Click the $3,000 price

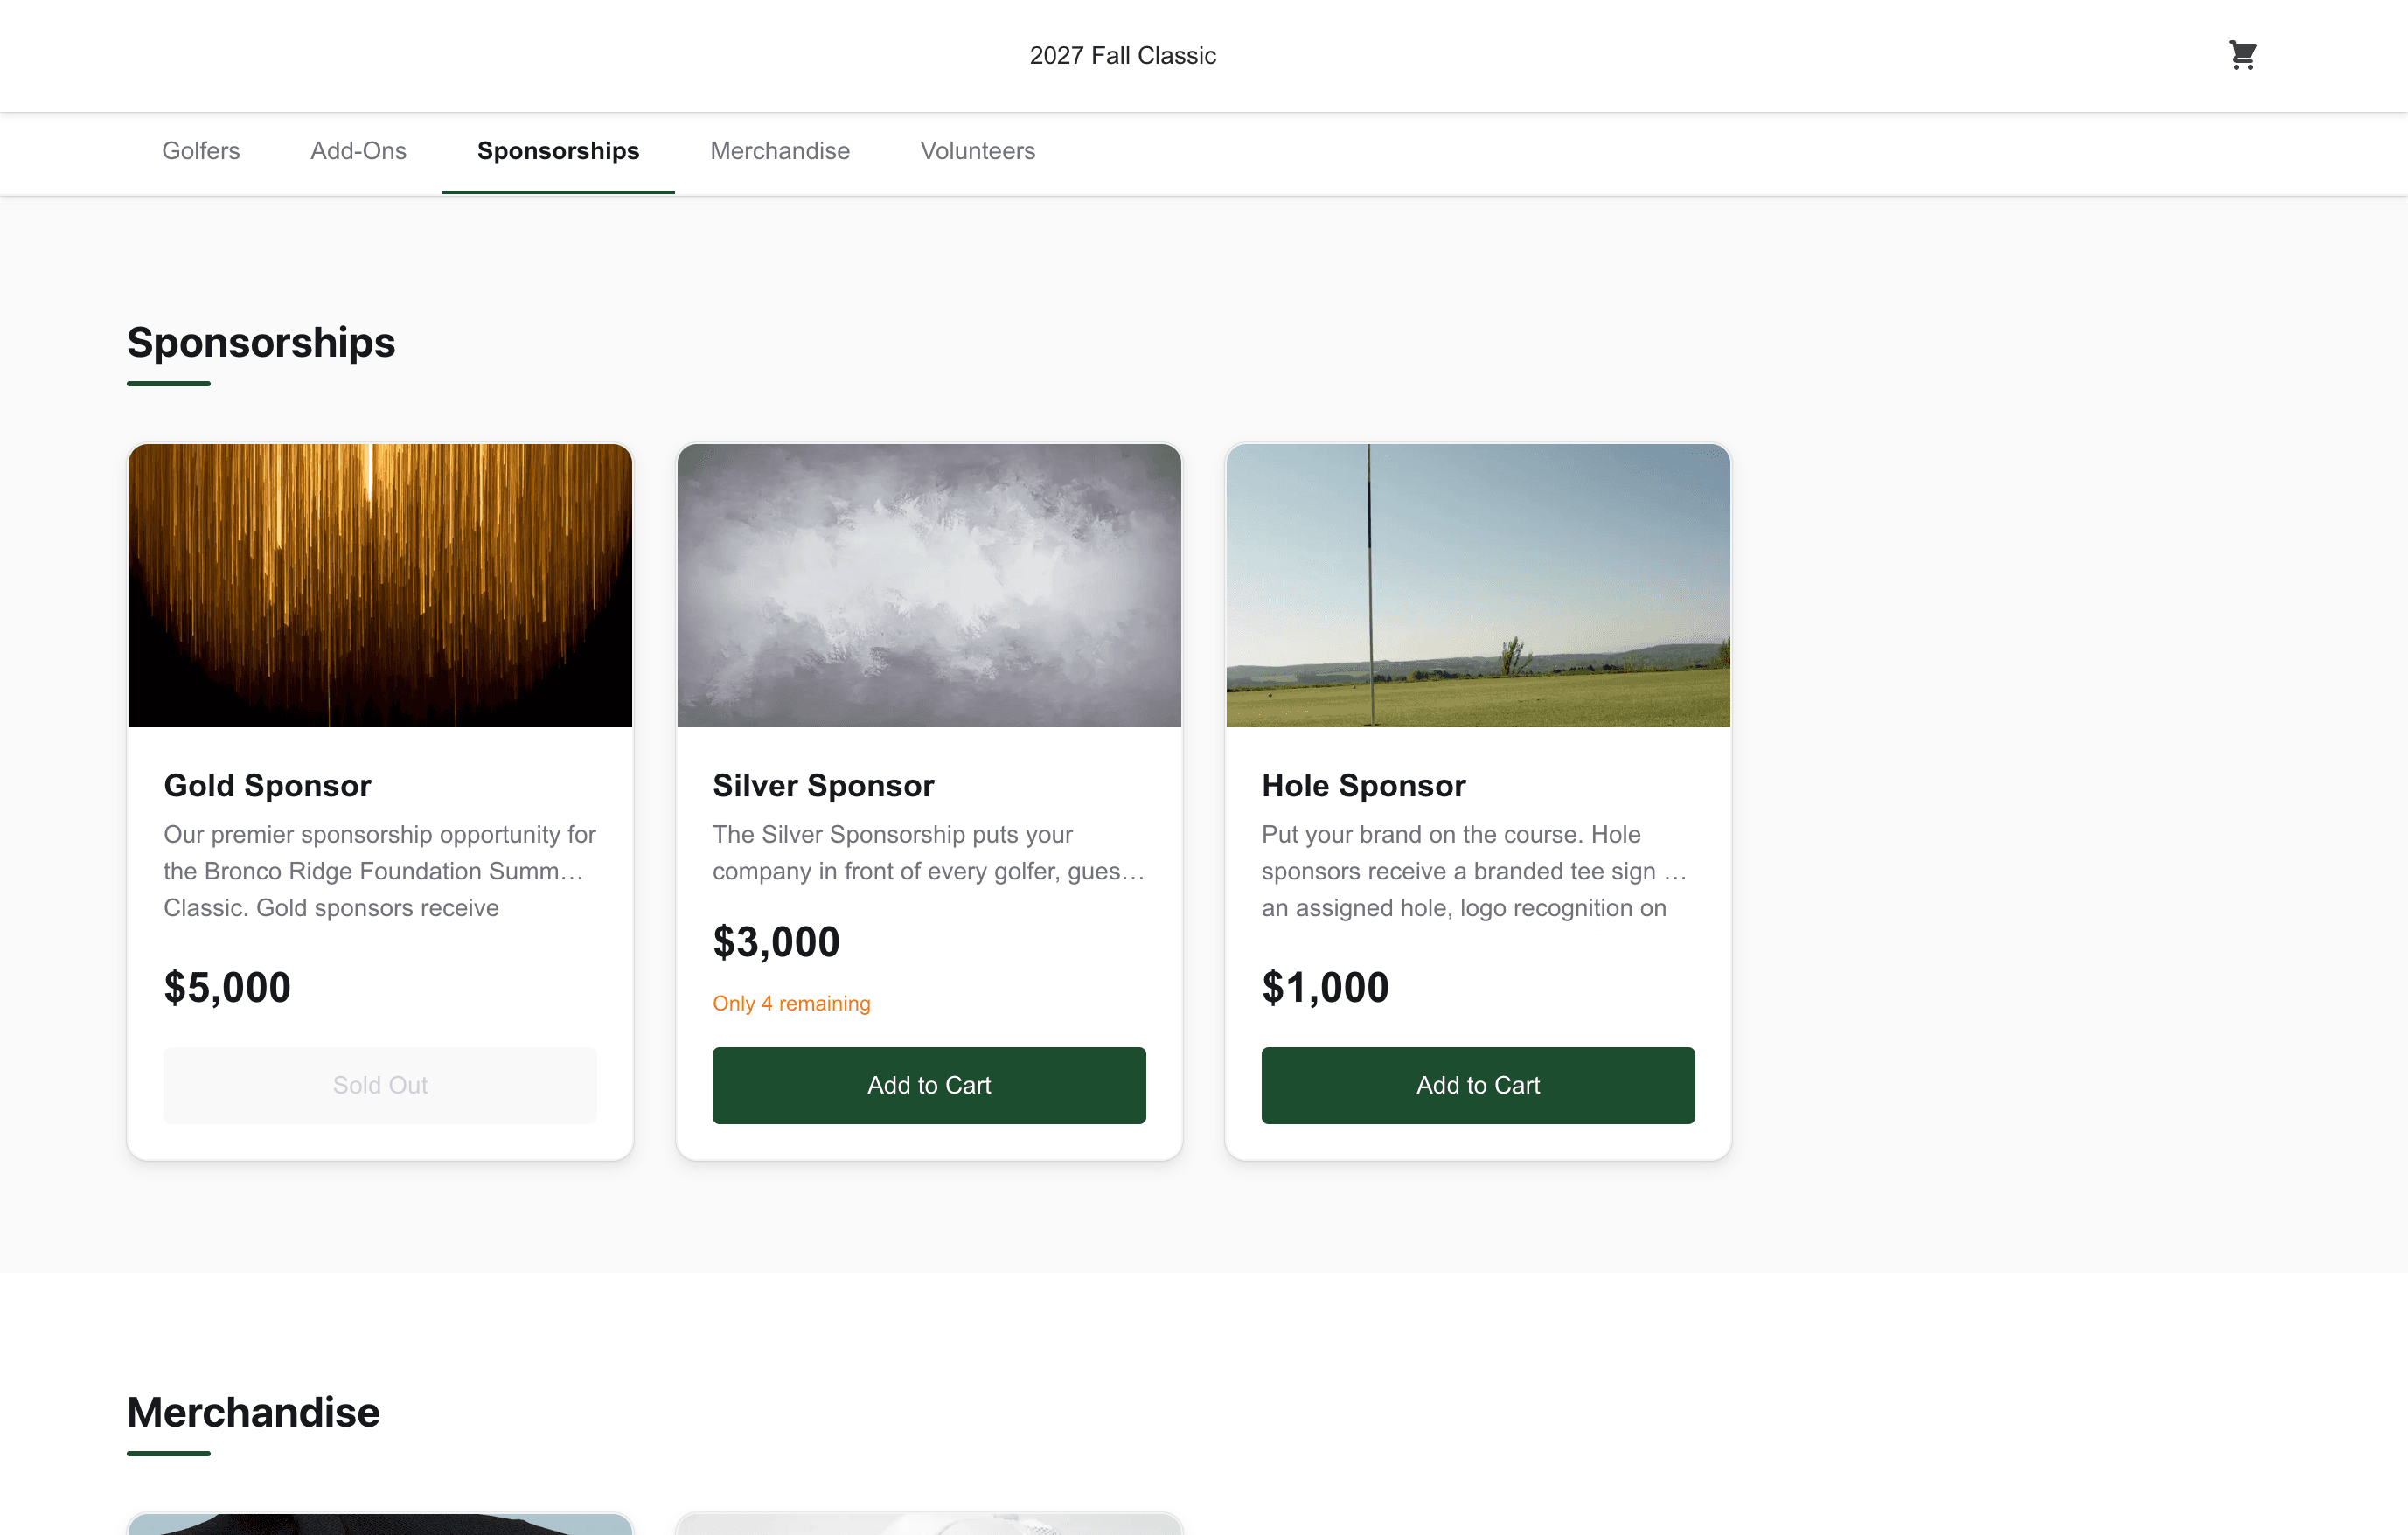[776, 942]
